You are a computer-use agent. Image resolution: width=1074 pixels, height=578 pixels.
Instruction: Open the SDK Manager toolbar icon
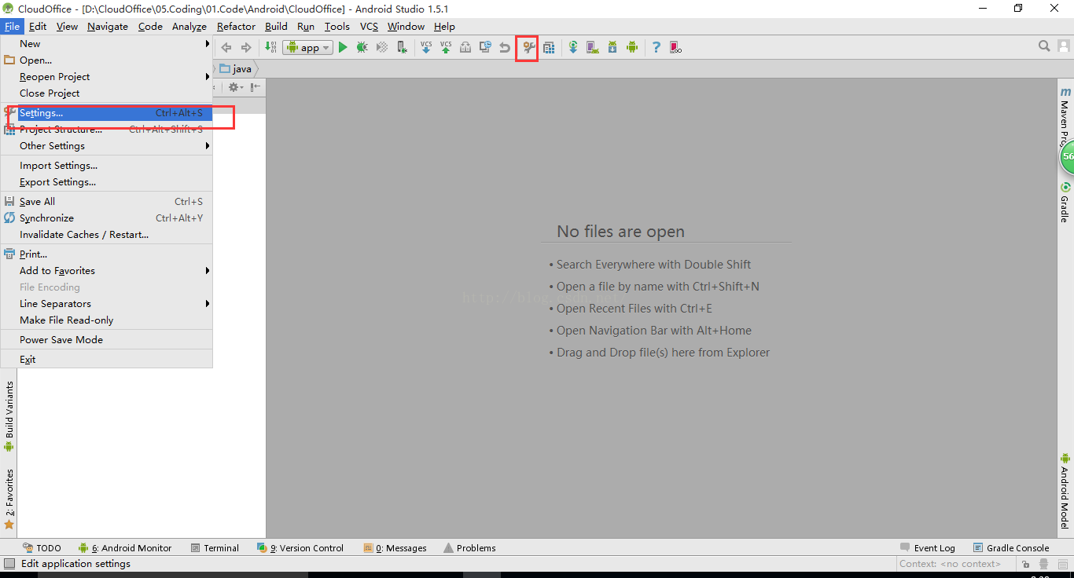[x=612, y=47]
